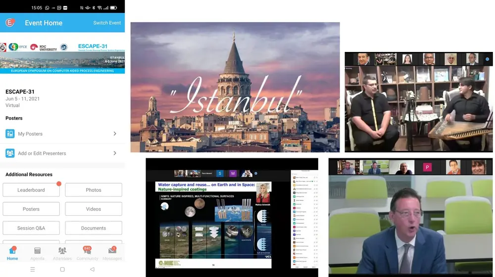This screenshot has height=277, width=495.
Task: Open the Agenda tab
Action: click(x=38, y=253)
